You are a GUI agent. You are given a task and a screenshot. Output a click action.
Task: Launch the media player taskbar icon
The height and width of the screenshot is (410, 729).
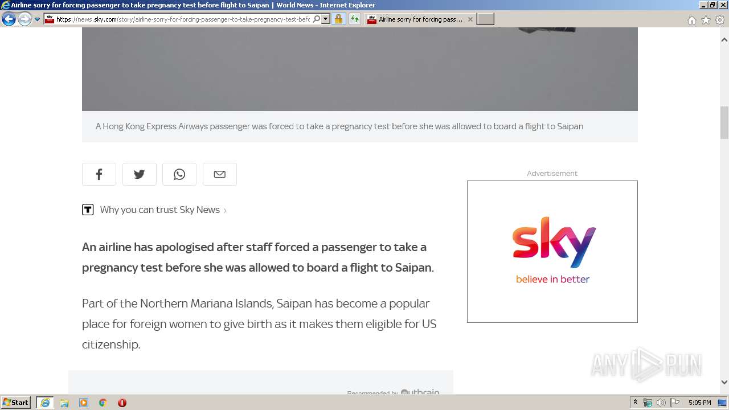point(84,403)
